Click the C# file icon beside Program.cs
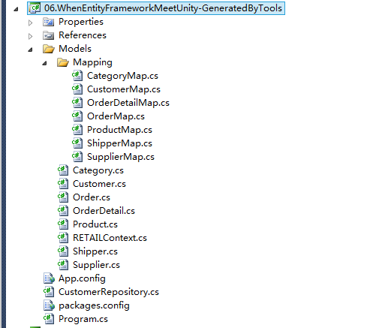 (x=49, y=319)
